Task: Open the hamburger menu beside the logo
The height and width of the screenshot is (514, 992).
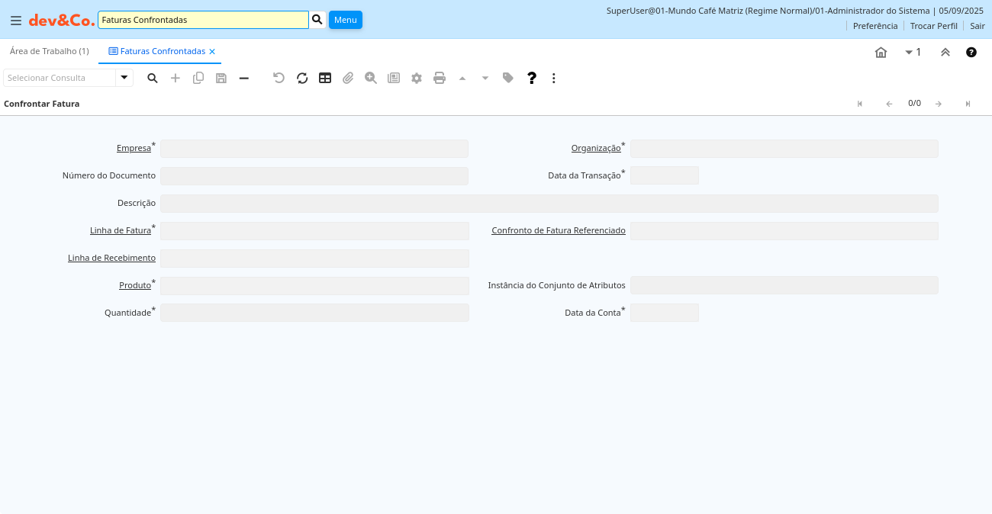Action: (x=15, y=21)
